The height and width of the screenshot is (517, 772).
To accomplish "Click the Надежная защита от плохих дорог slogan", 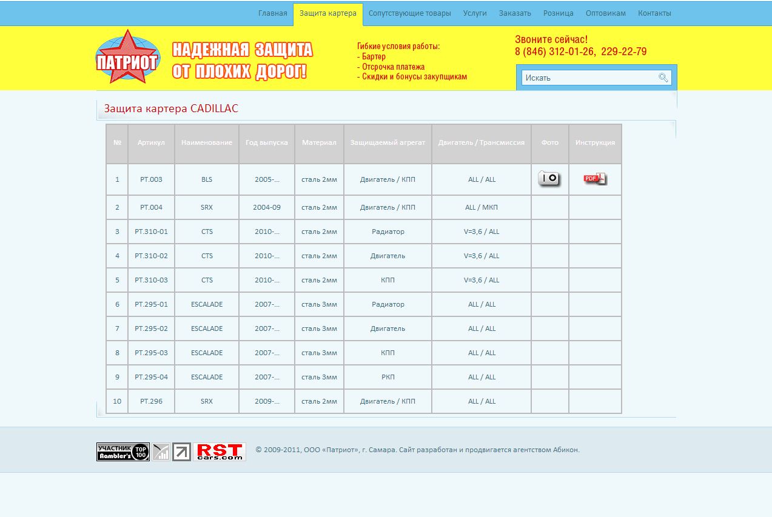I will pos(243,61).
